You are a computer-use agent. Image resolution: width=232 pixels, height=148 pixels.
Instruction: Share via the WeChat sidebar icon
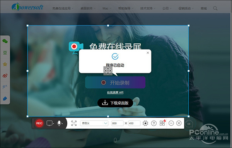pyautogui.click(x=5, y=41)
